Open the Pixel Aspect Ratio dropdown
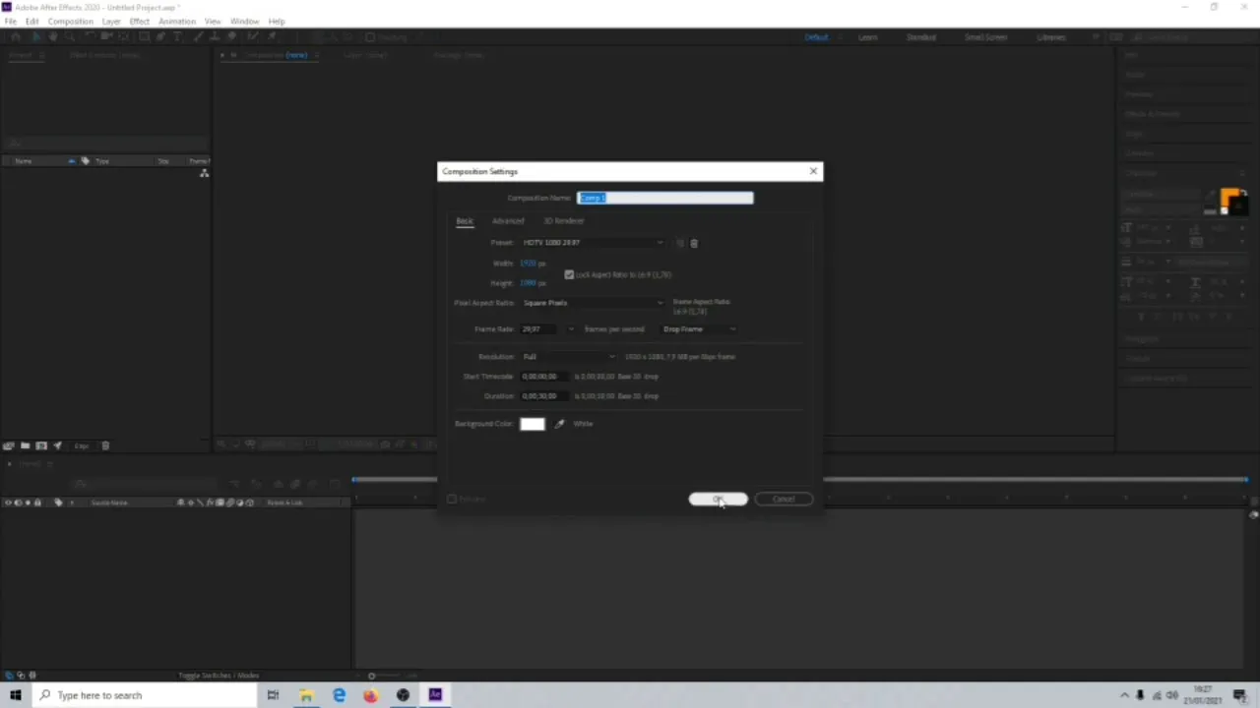Viewport: 1260px width, 708px height. click(x=594, y=303)
